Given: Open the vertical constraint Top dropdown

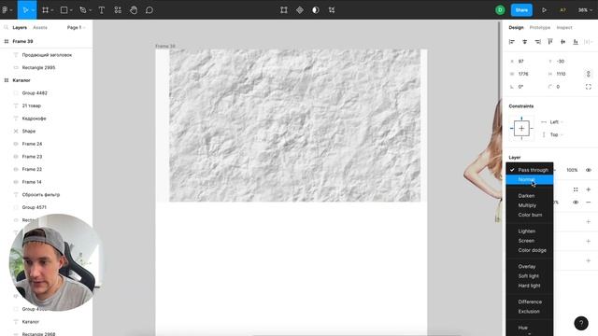Looking at the screenshot, I should click(x=556, y=134).
